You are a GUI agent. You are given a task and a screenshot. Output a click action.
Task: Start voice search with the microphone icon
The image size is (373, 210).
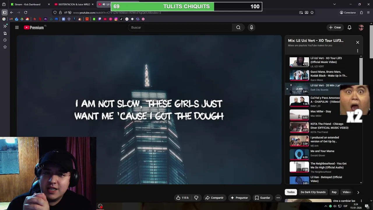coord(251,27)
